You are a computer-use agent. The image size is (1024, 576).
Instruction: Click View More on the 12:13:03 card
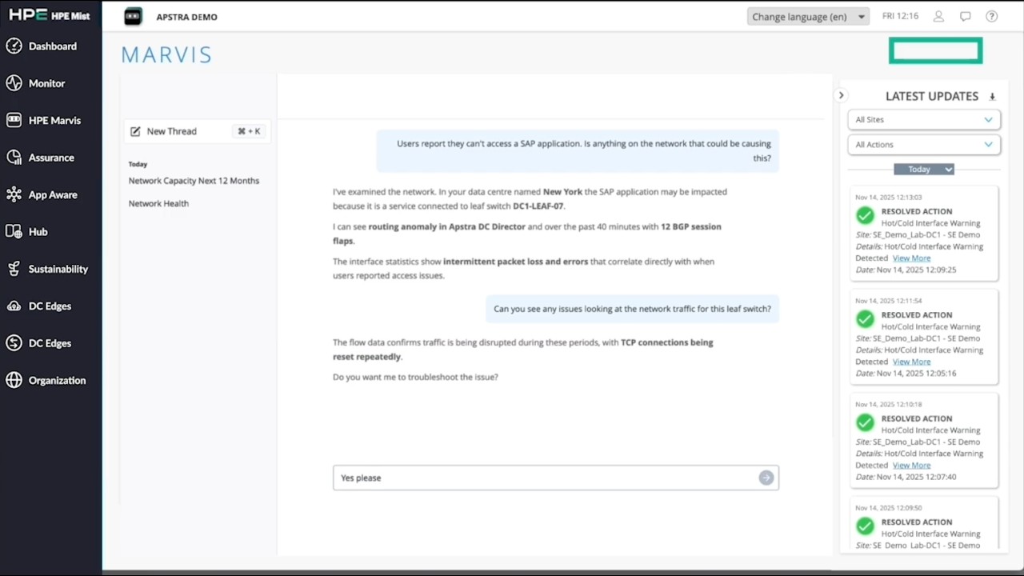pyautogui.click(x=911, y=258)
